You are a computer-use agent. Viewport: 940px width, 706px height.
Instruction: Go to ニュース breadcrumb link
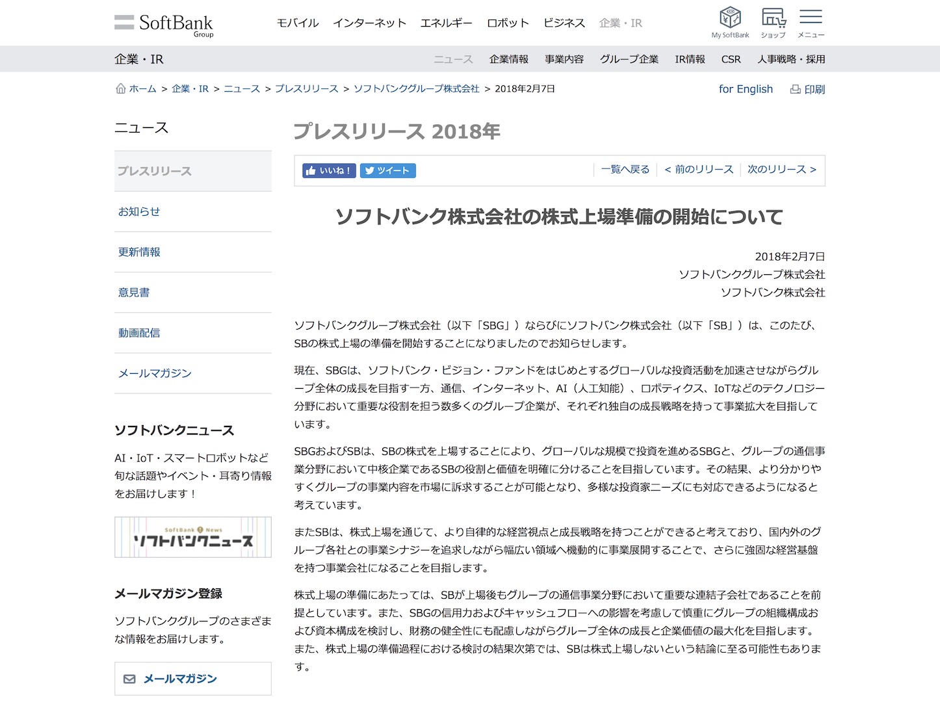click(242, 88)
